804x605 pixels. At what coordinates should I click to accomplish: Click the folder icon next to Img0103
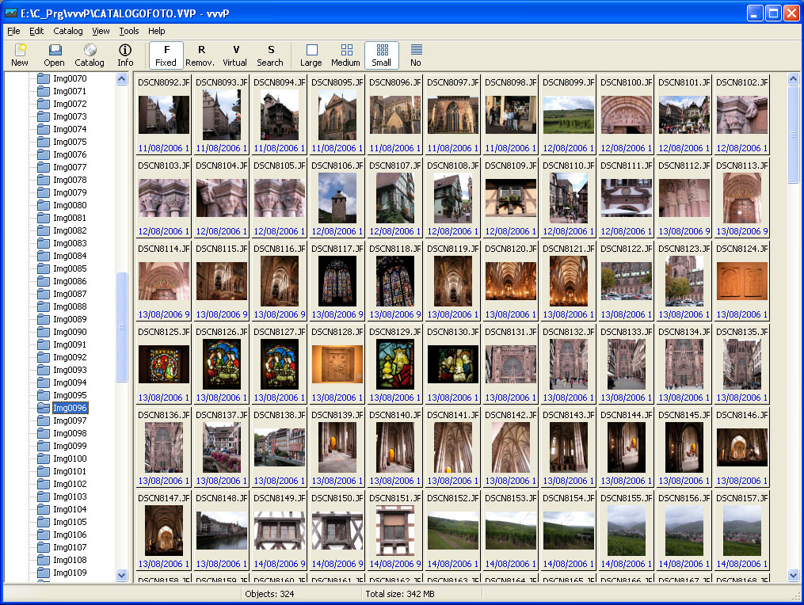point(44,497)
